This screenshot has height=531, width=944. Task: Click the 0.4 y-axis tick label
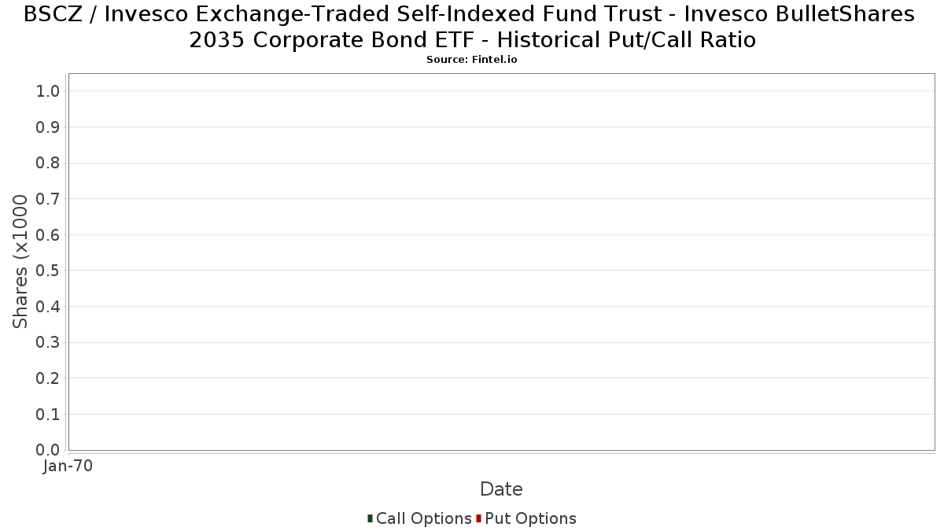tap(48, 307)
